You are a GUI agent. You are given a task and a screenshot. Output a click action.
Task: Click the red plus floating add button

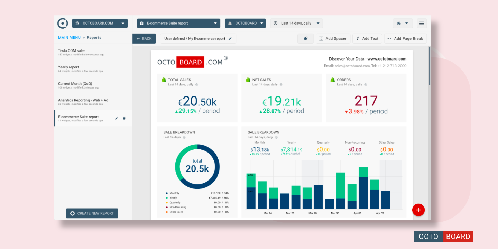coord(418,210)
